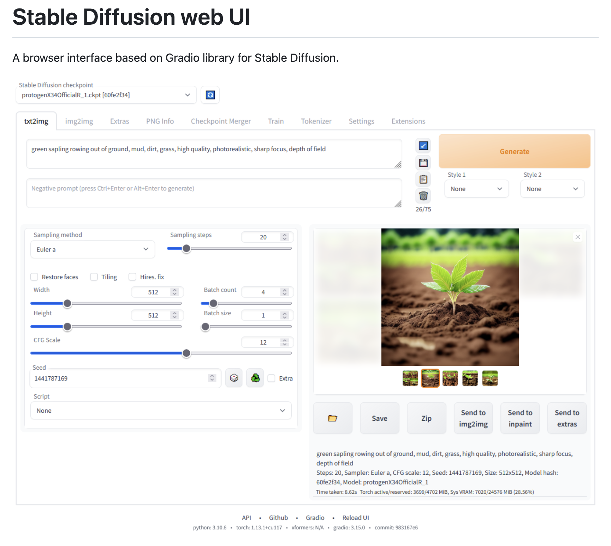The image size is (611, 546).
Task: Click the Sampling steps slider handle
Action: 186,248
